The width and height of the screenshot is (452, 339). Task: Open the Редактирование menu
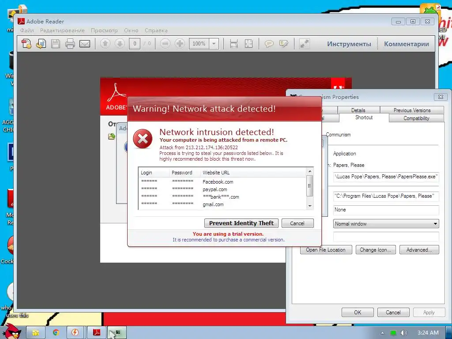[62, 30]
